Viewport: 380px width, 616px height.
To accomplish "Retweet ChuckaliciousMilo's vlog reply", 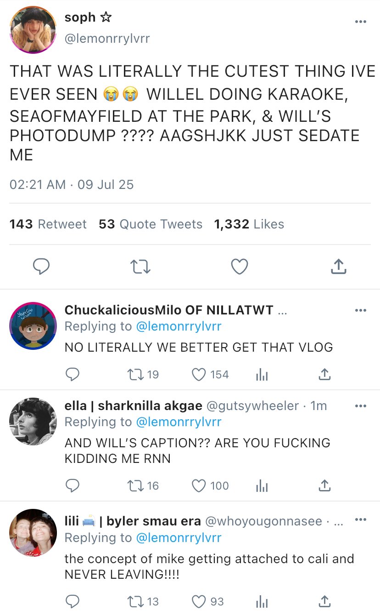I will point(134,375).
